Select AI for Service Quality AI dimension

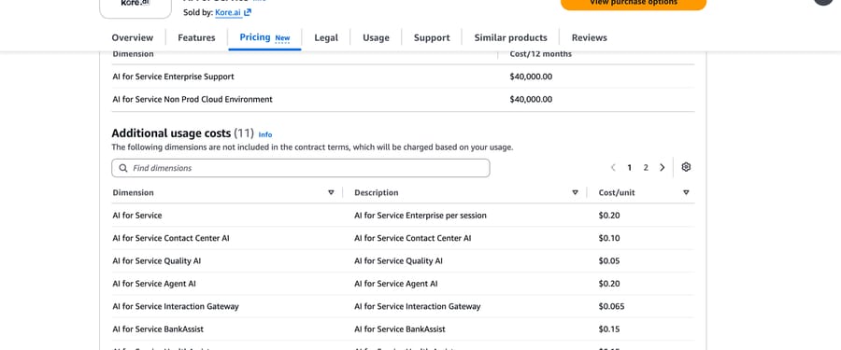point(157,261)
